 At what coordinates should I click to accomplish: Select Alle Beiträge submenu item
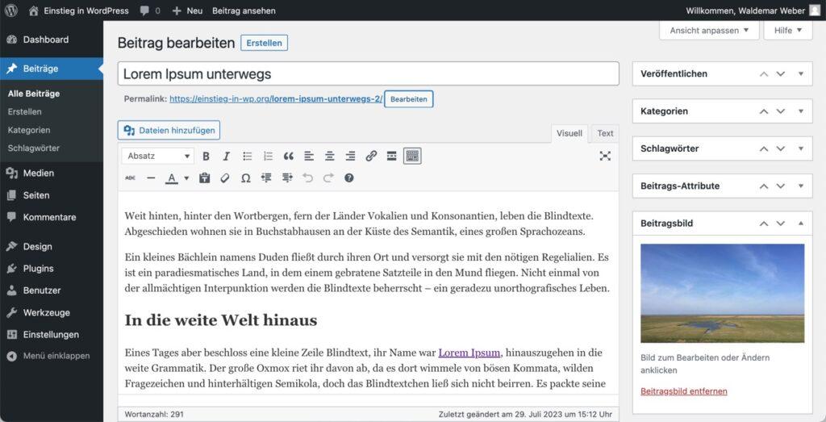34,94
